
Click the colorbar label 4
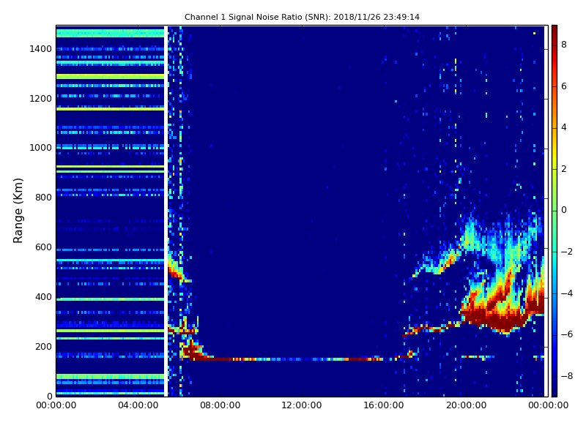click(x=564, y=127)
